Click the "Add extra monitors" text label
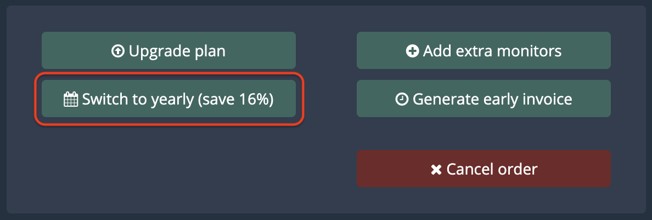This screenshot has height=220, width=652. click(x=492, y=51)
